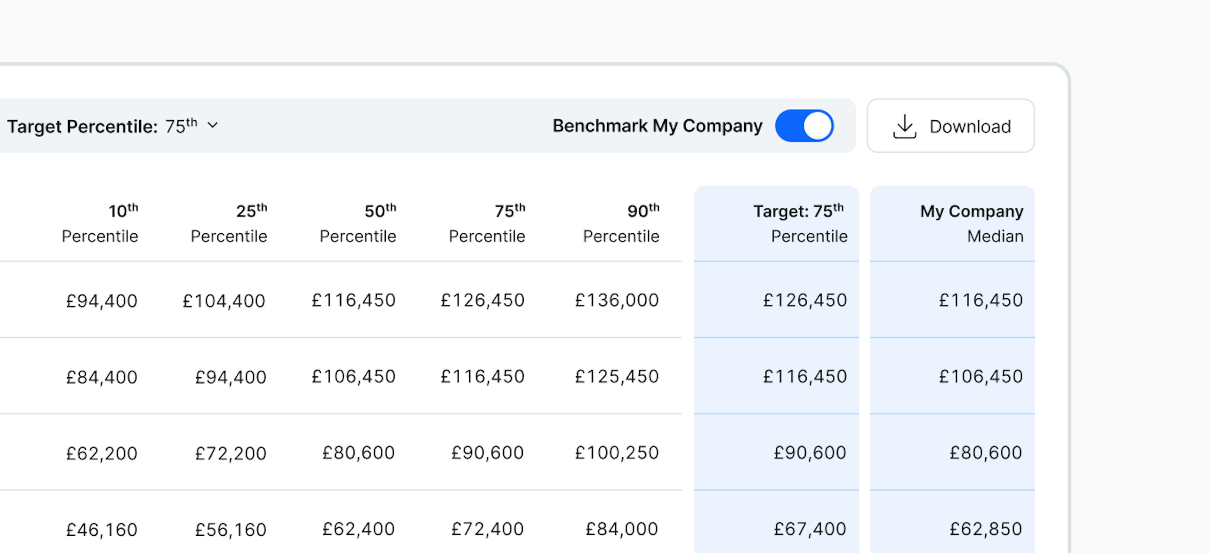
Task: Open the Target Percentile dropdown chevron
Action: (x=213, y=125)
